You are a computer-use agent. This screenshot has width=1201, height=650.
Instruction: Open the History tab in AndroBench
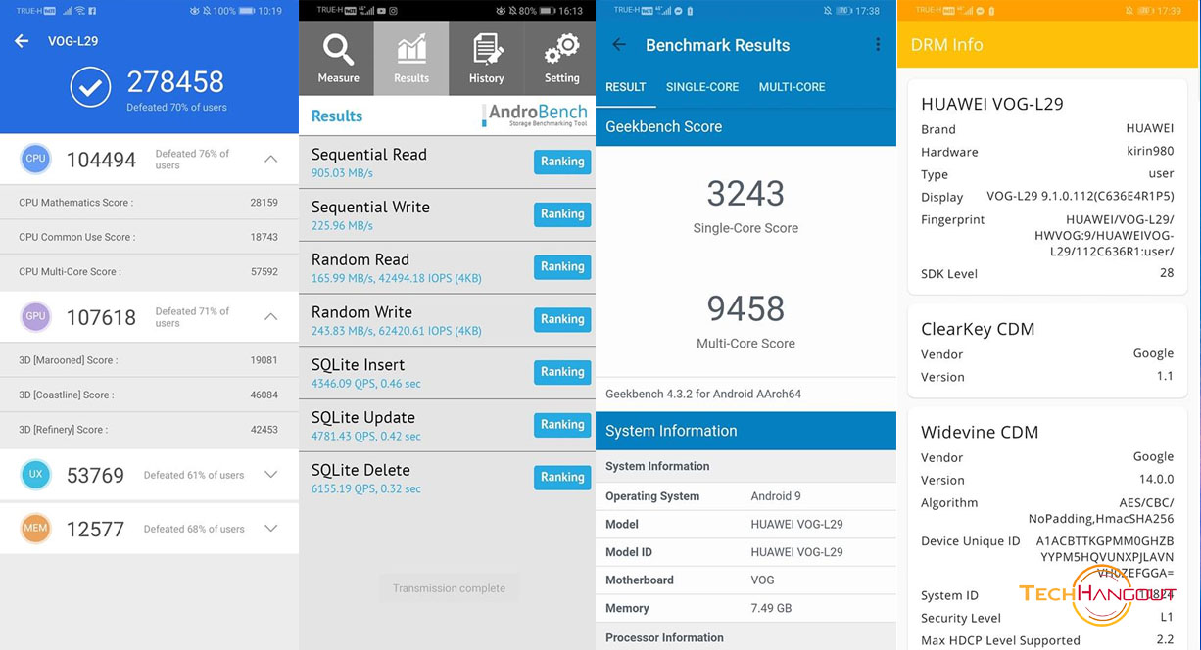486,59
